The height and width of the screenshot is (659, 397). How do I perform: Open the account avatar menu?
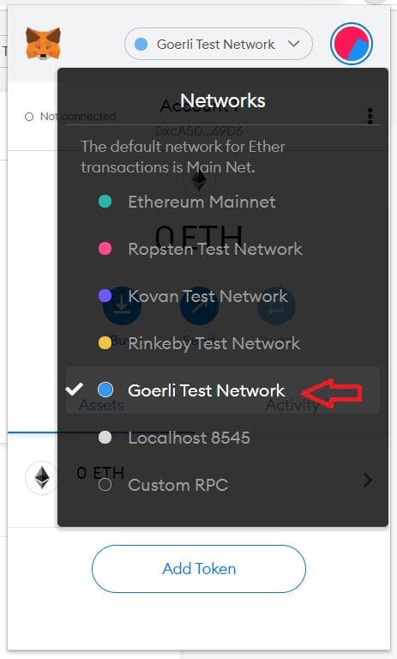352,44
